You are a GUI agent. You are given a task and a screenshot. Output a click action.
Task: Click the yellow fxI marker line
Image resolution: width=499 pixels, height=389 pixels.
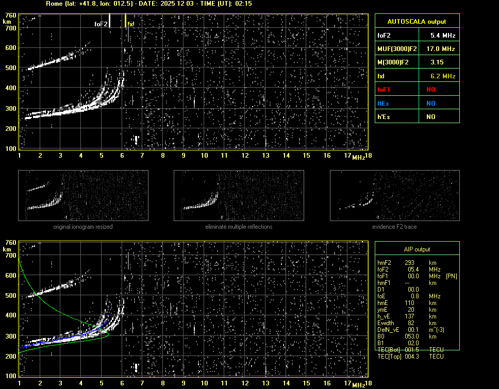coord(126,21)
